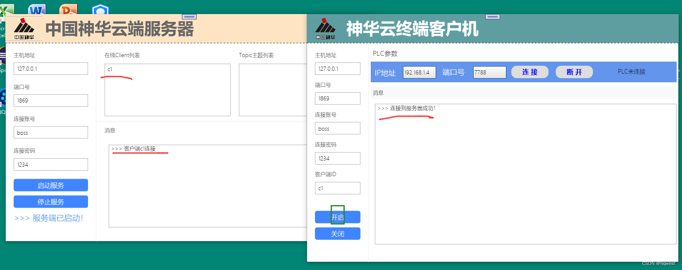Screen dimensions: 682x270
Task: Focus PLC 端口号 field 7788
Action: click(490, 72)
